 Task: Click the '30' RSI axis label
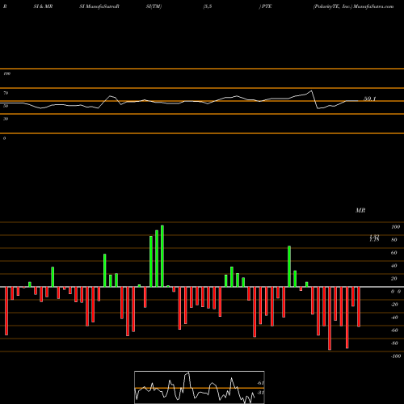coord(6,119)
